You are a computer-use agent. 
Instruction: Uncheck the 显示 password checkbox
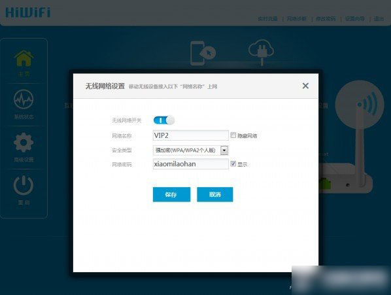coord(233,164)
